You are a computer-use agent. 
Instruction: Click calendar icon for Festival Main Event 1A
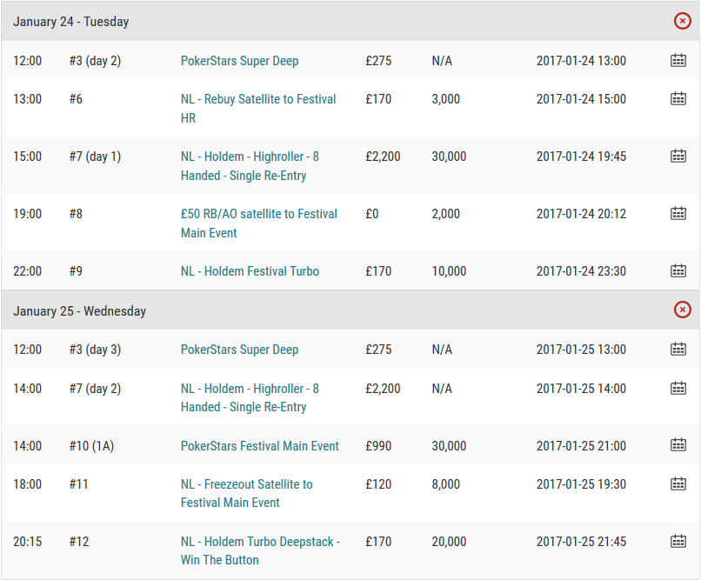click(x=678, y=445)
